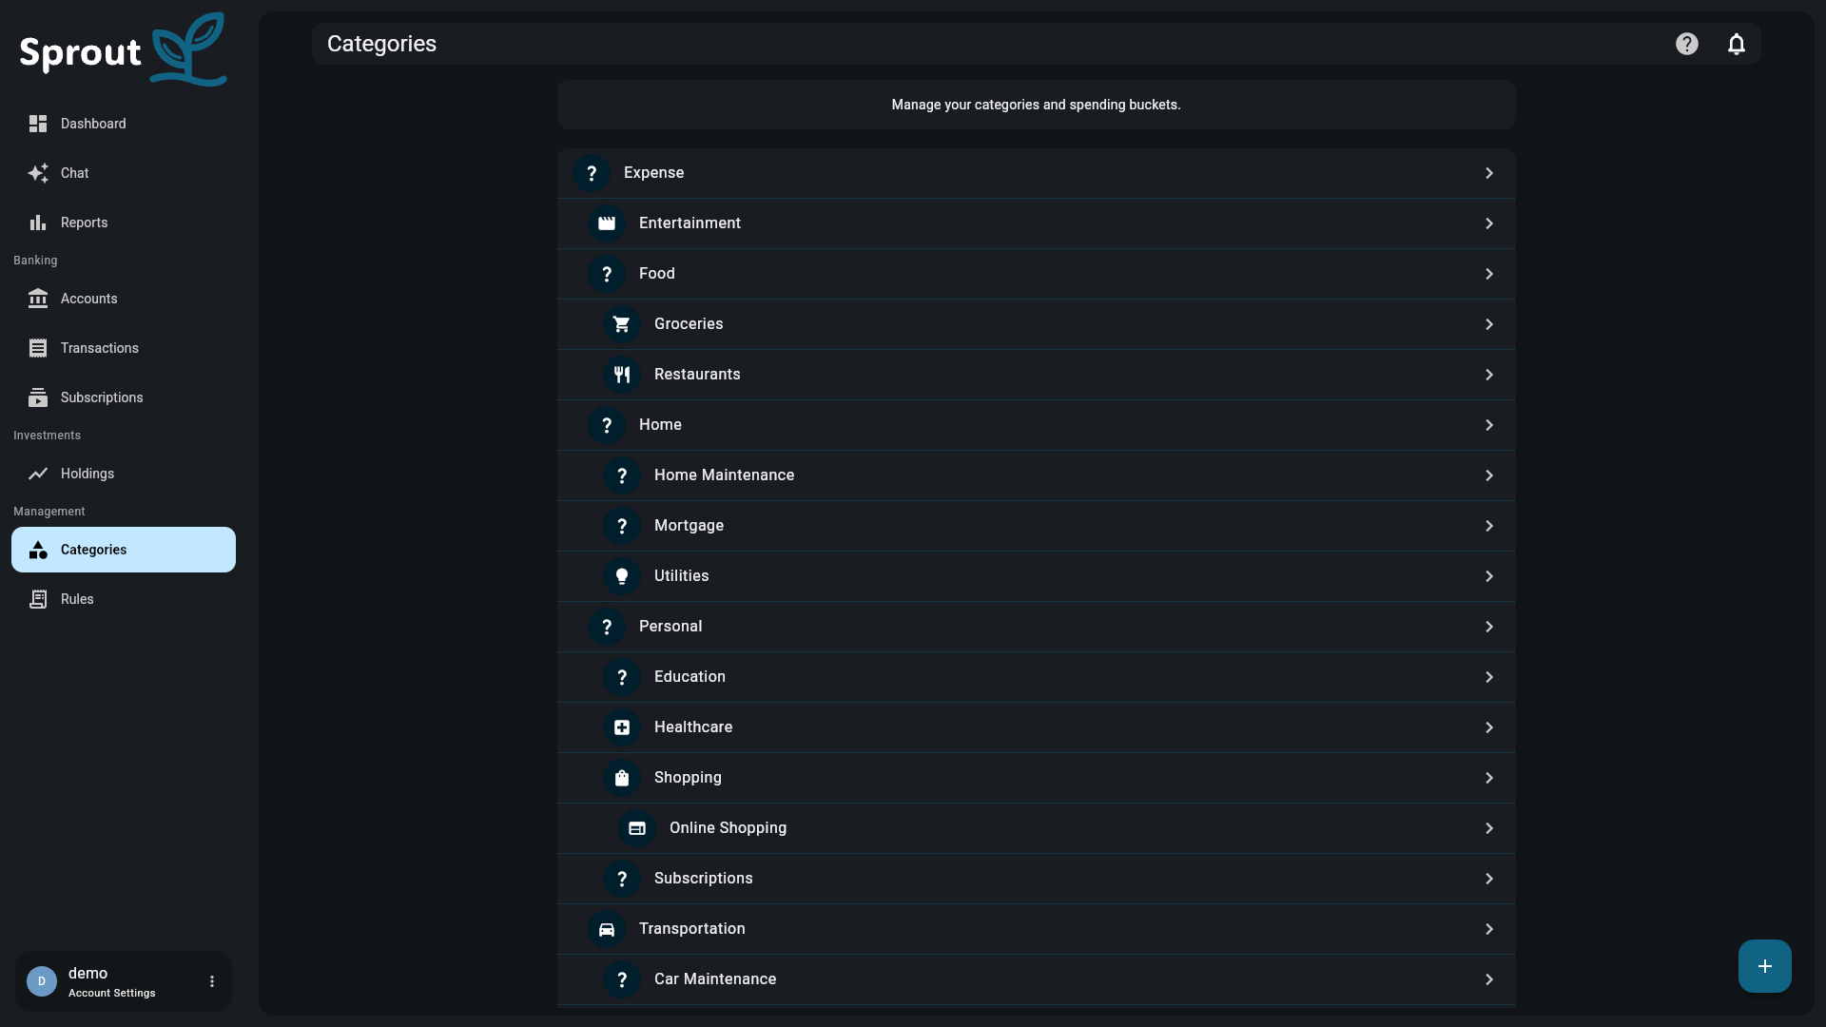The image size is (1826, 1027).
Task: Select the Education category label
Action: (x=690, y=676)
